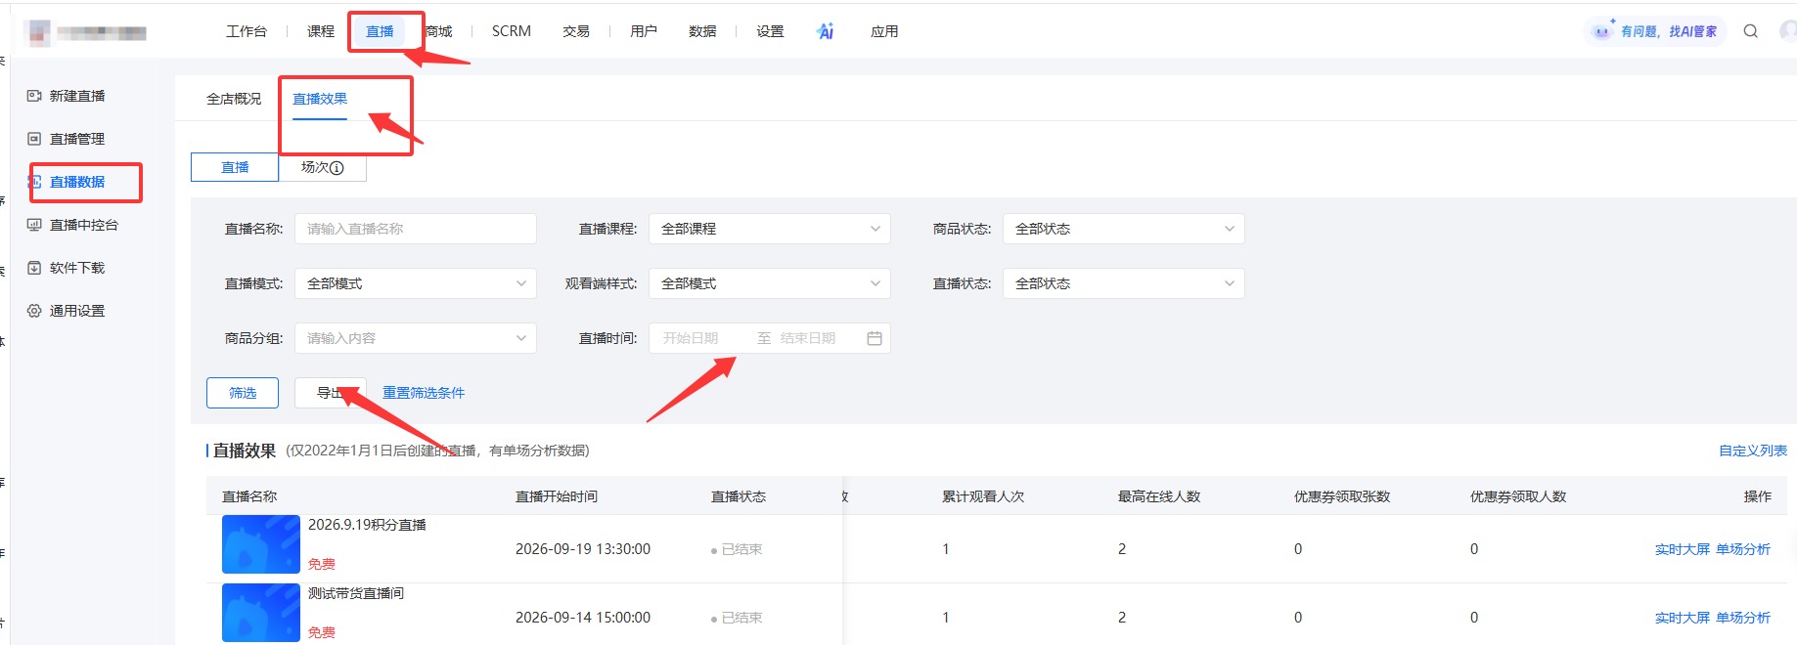
Task: Click 有问题, 找AI管家 button
Action: [x=1655, y=31]
